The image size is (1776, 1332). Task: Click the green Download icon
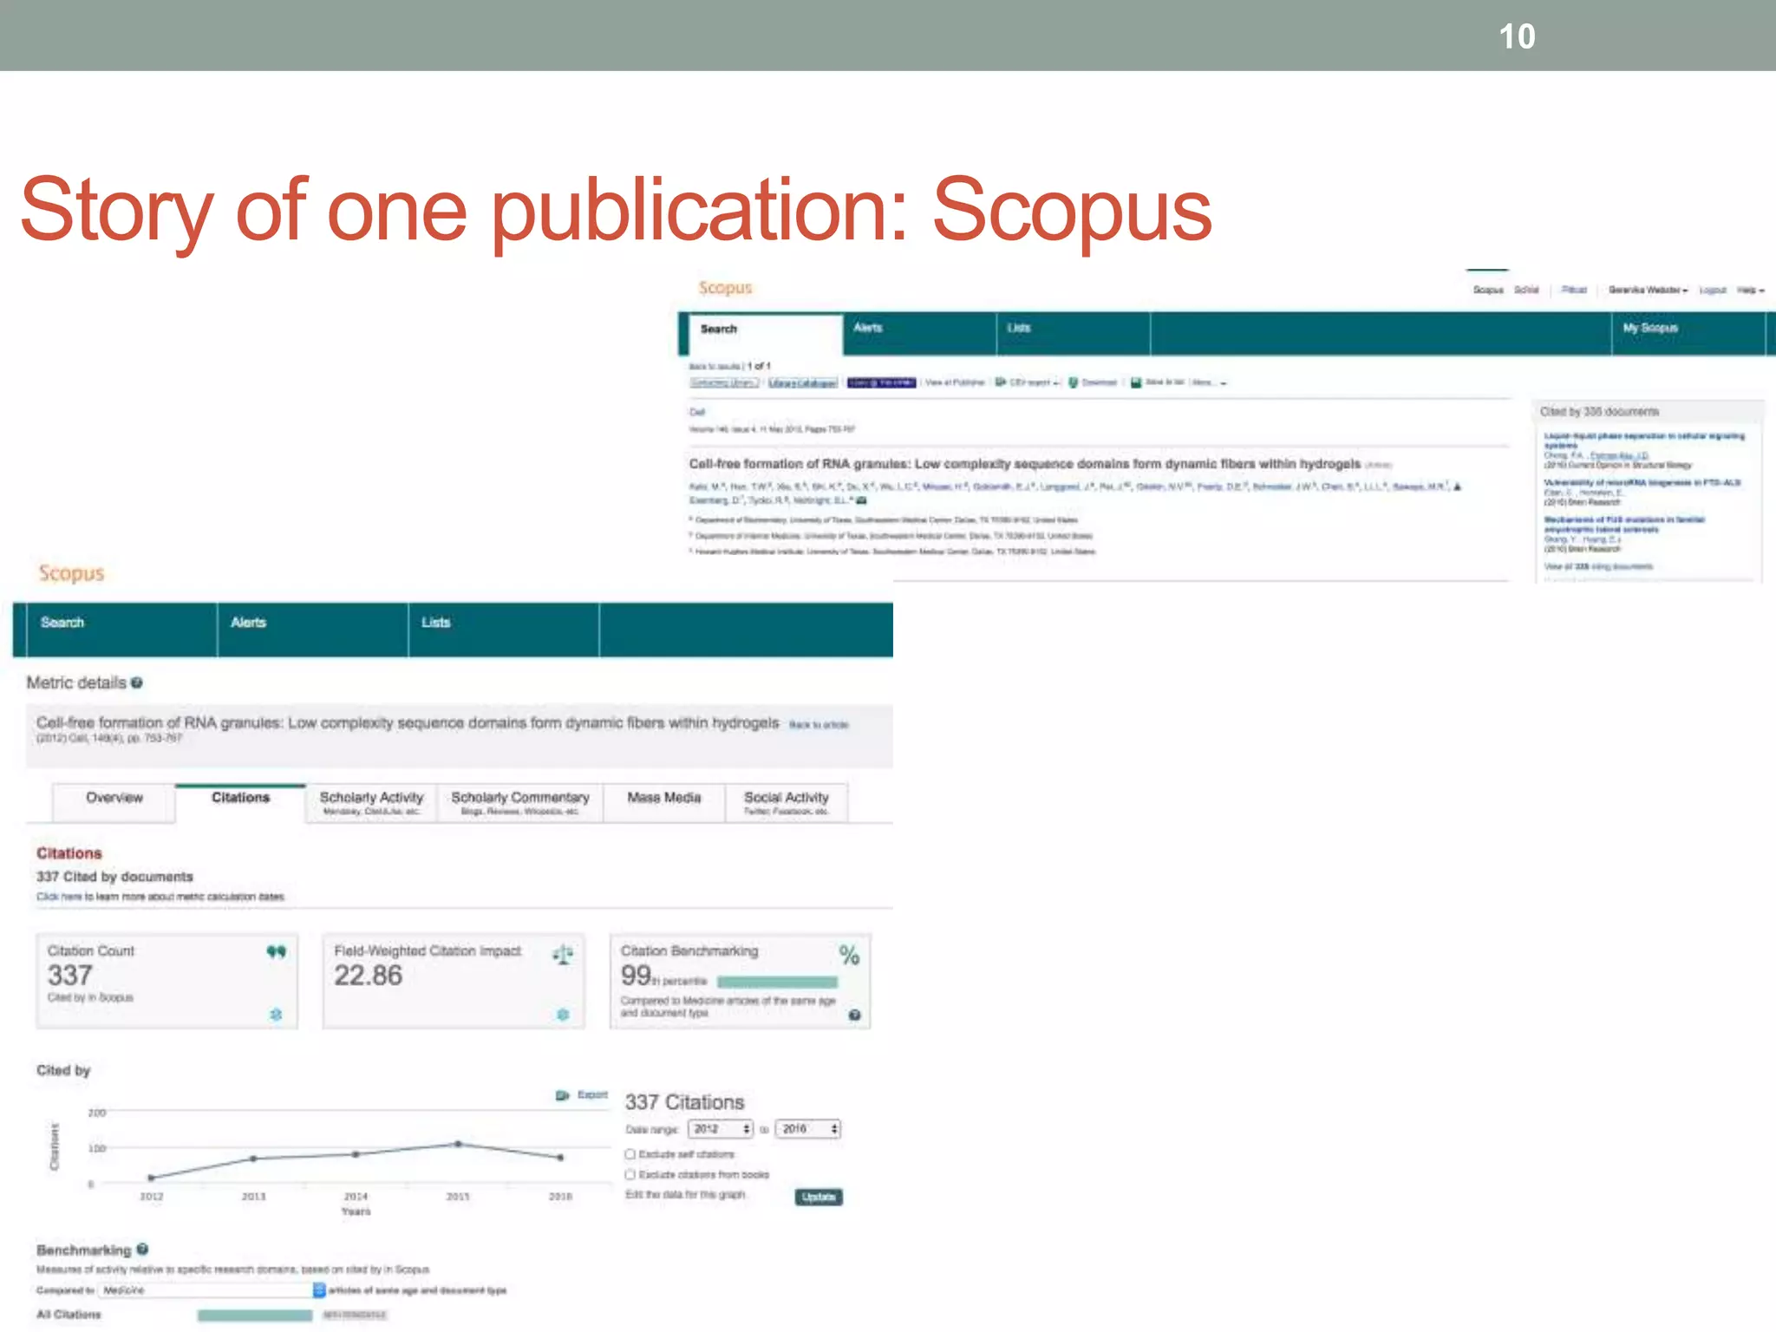[1073, 382]
